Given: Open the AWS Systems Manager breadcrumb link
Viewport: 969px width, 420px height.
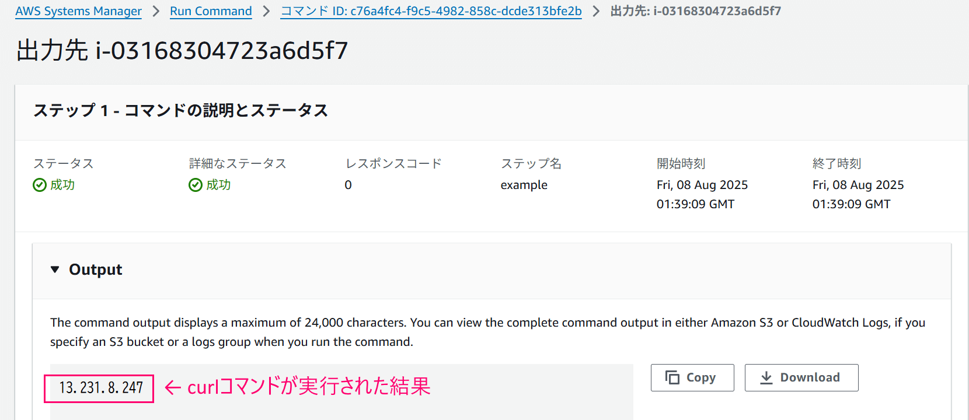Looking at the screenshot, I should pos(78,11).
